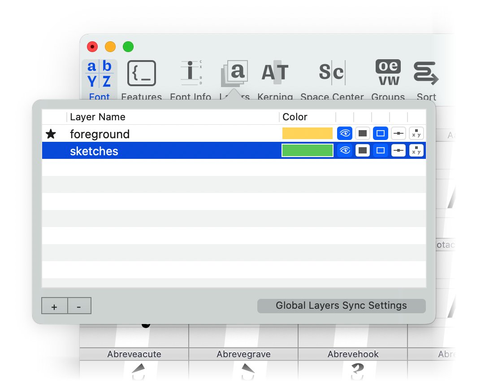The image size is (481, 381).
Task: Open the Font overview toolbar item
Action: (x=99, y=80)
